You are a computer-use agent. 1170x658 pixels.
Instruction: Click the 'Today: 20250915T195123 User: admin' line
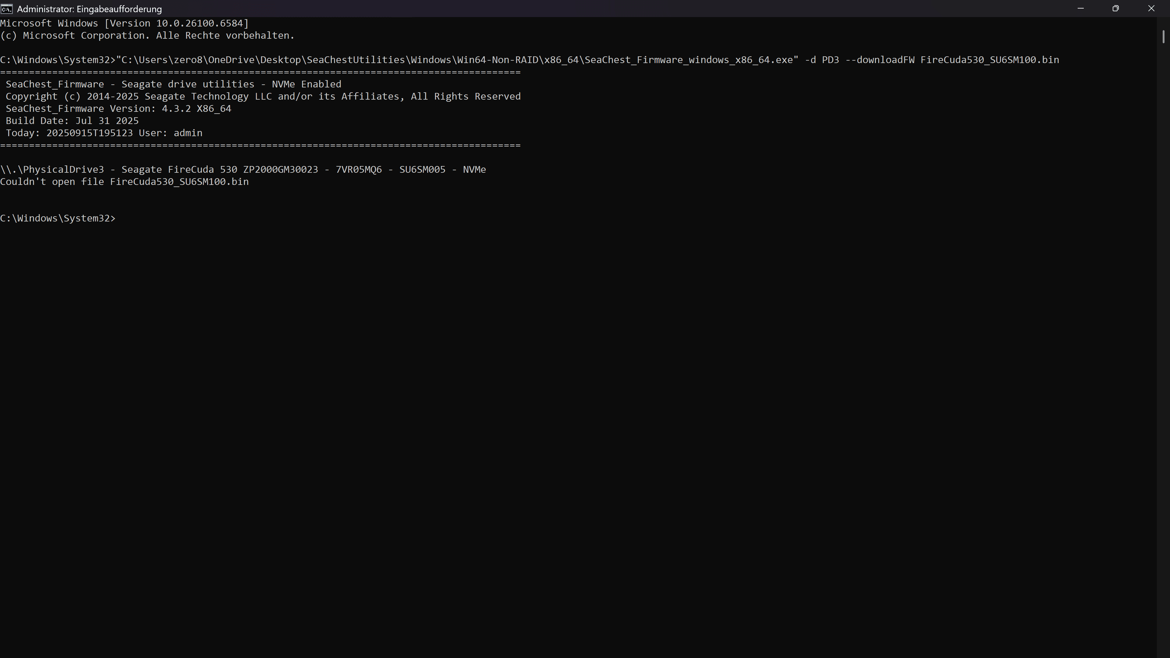pos(104,133)
